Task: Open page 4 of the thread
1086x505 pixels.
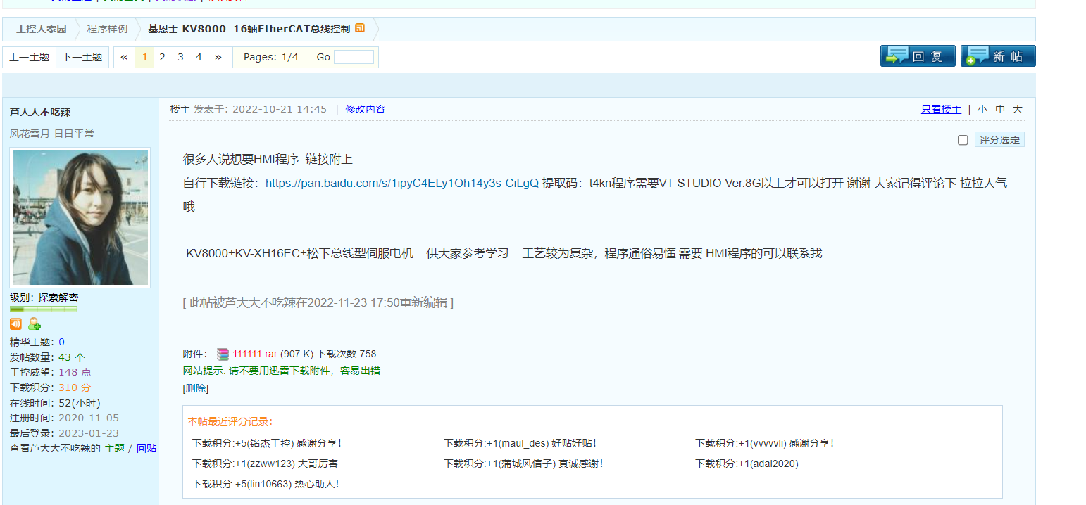Action: click(x=199, y=57)
